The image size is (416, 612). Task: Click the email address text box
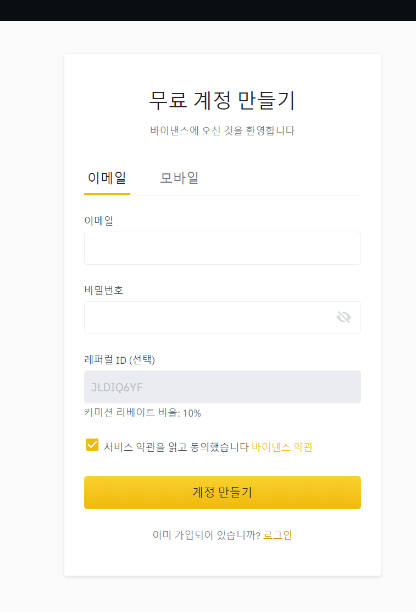tap(222, 248)
